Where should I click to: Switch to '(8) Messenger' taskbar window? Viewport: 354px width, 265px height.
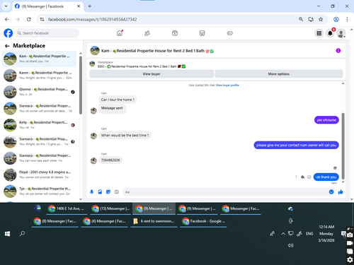[55, 221]
